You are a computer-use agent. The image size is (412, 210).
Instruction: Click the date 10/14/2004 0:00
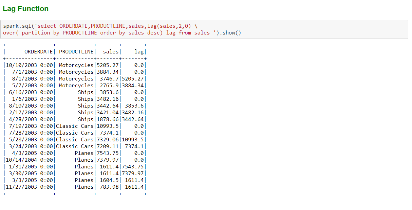pyautogui.click(x=29, y=160)
